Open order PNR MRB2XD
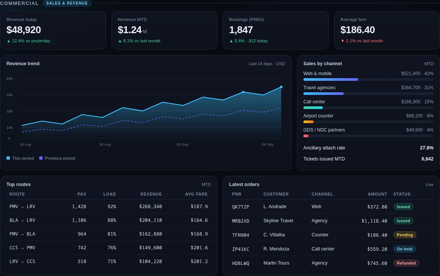This screenshot has height=276, width=440. click(241, 221)
